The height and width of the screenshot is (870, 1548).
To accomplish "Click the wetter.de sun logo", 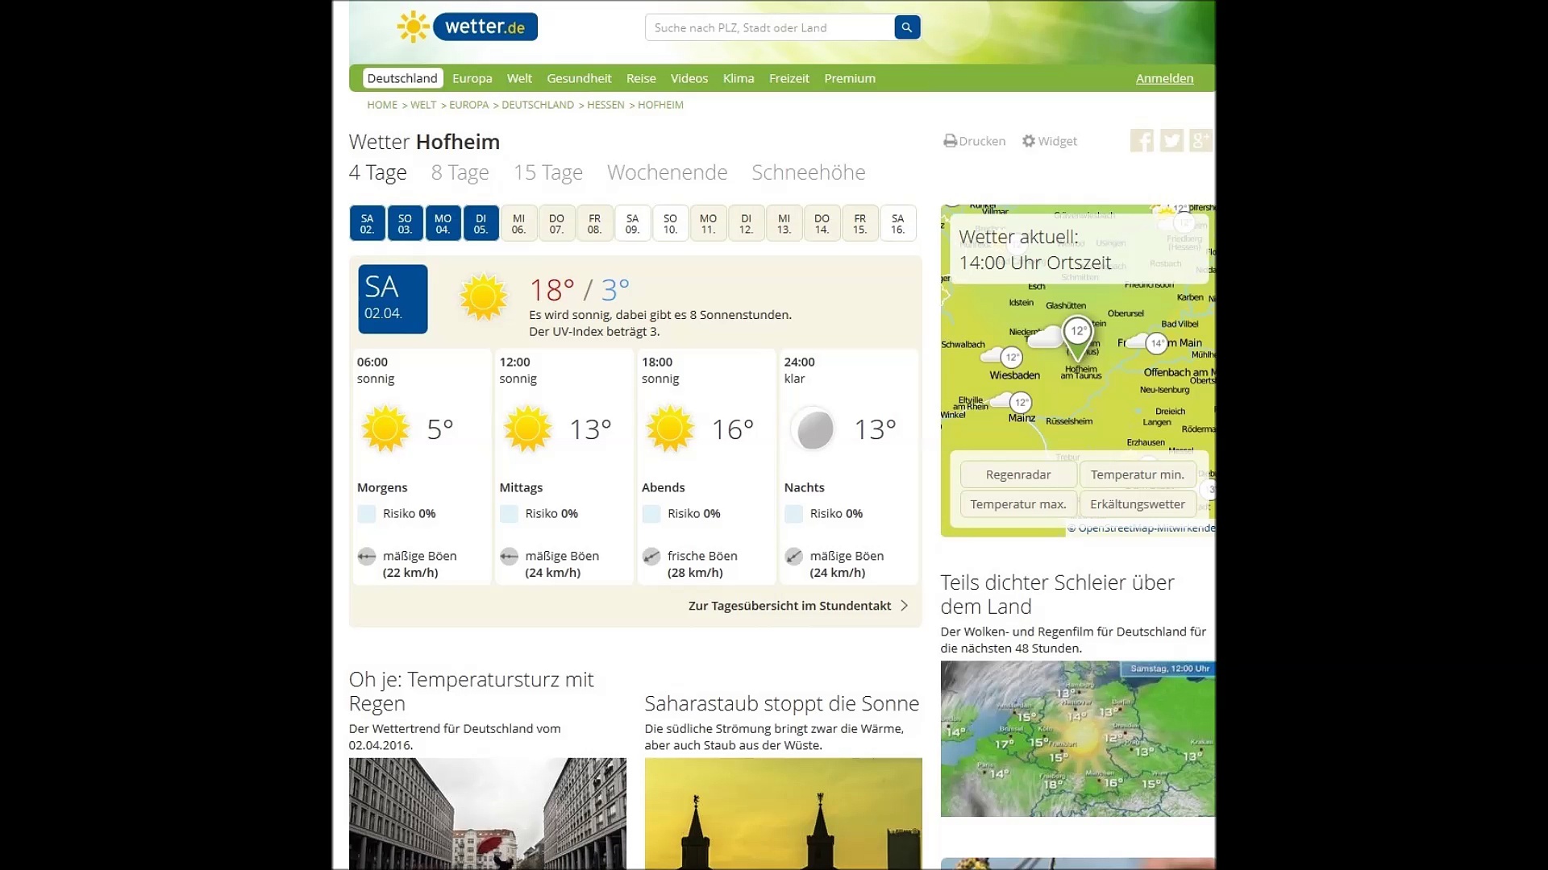I will pyautogui.click(x=414, y=27).
